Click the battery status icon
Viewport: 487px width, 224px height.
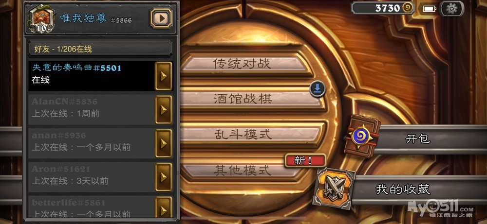click(x=430, y=9)
